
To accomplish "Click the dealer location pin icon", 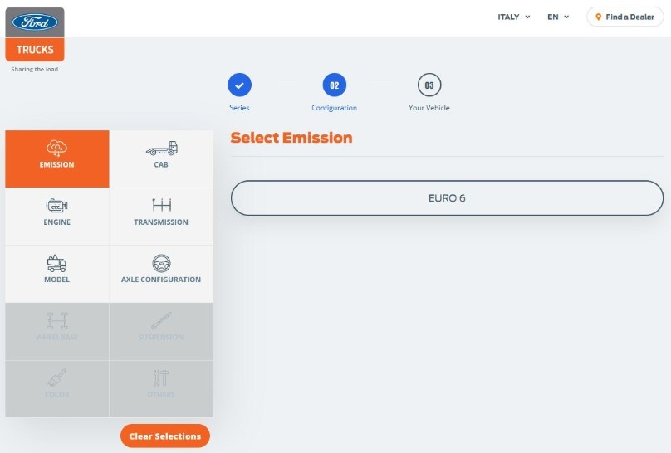I will tap(598, 17).
